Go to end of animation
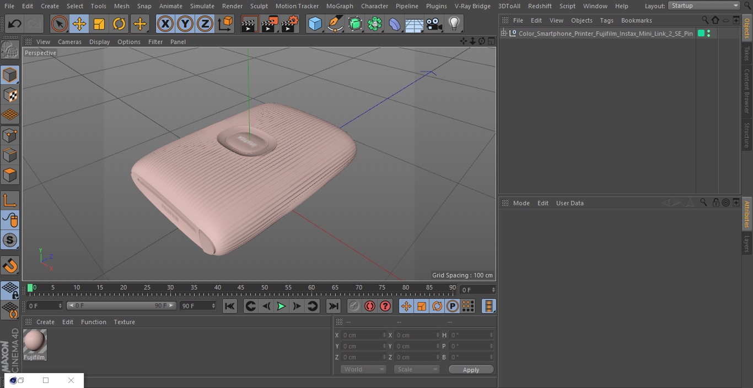The image size is (753, 388). tap(334, 306)
